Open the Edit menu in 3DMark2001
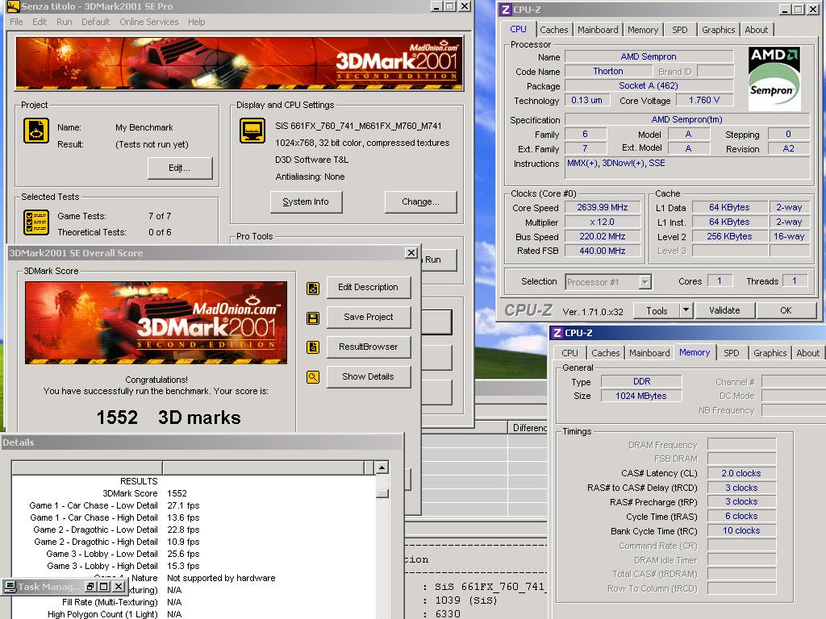This screenshot has height=619, width=826. point(40,22)
